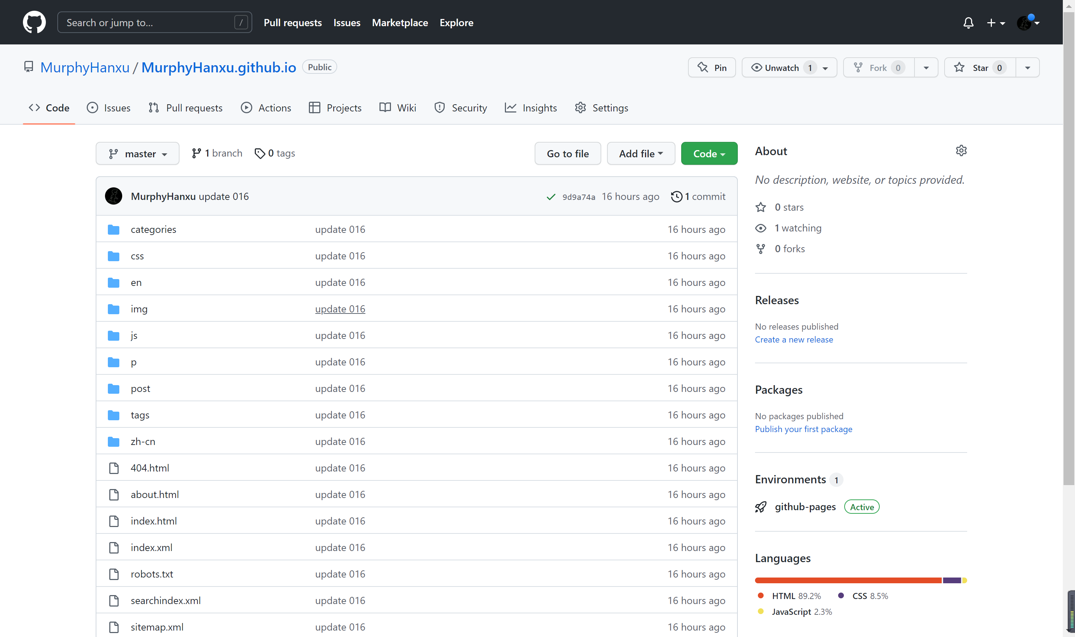Image resolution: width=1075 pixels, height=637 pixels.
Task: Switch to the repository Pull requests tab
Action: coord(186,108)
